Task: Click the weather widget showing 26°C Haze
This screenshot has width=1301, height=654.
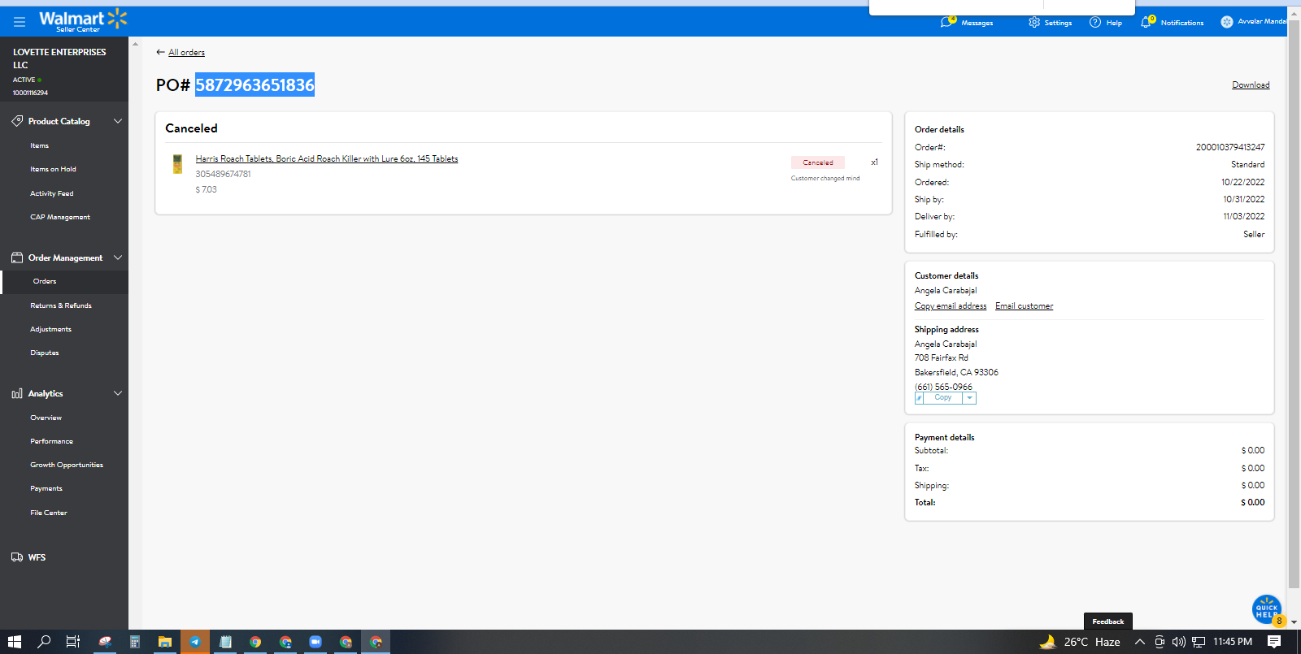Action: tap(1080, 642)
